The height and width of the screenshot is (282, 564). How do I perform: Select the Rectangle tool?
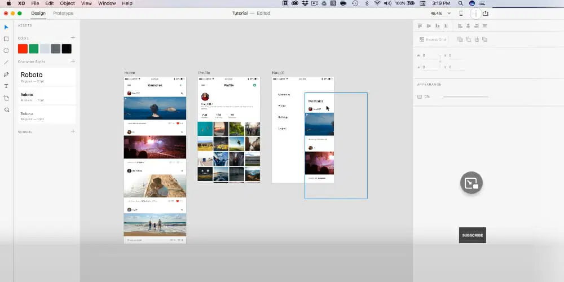point(6,39)
